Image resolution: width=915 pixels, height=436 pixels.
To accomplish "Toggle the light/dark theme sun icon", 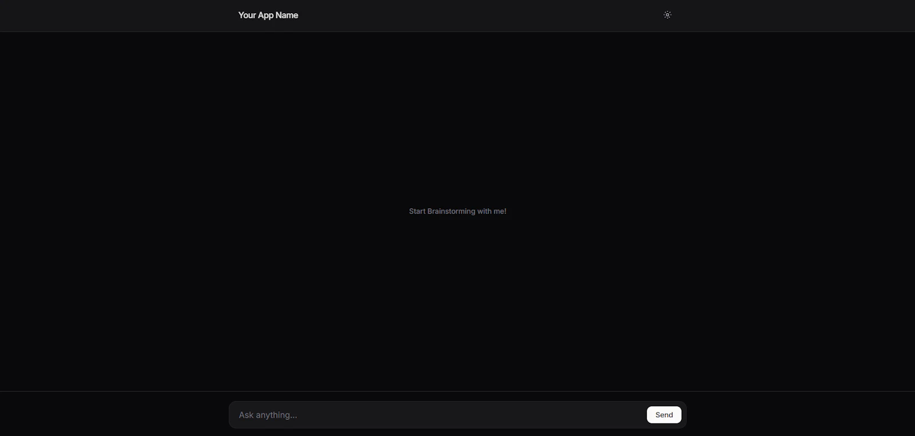I will (x=667, y=15).
